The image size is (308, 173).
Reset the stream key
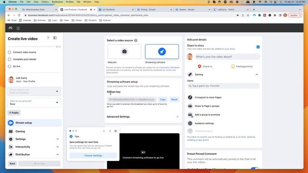pos(174,99)
